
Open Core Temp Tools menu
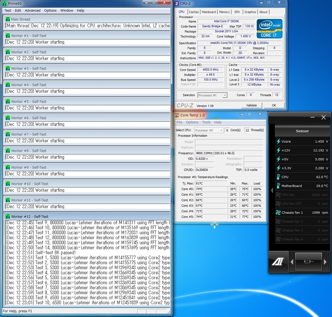206,122
